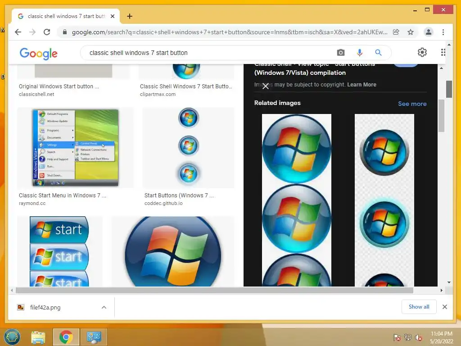Click the Original Windows Start button caption

pos(59,86)
